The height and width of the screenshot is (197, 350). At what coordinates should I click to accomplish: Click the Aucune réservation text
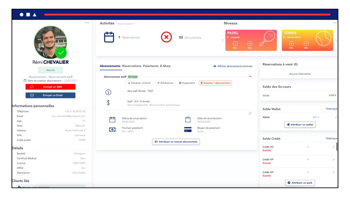pos(300,74)
